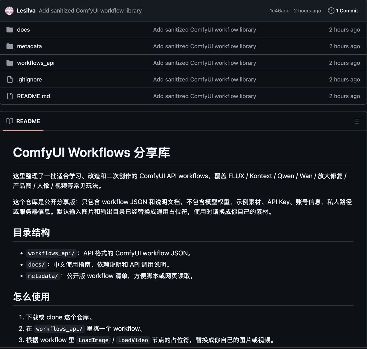The height and width of the screenshot is (349, 367).
Task: Click the workflows_api folder icon
Action: point(10,63)
